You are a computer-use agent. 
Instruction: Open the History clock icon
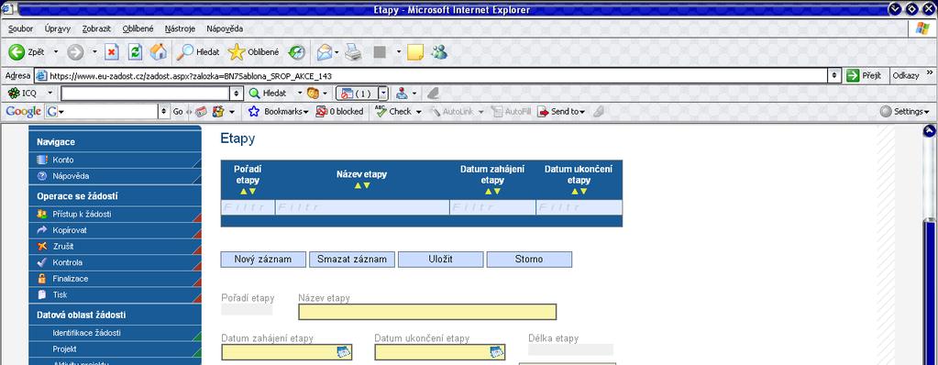click(x=297, y=52)
